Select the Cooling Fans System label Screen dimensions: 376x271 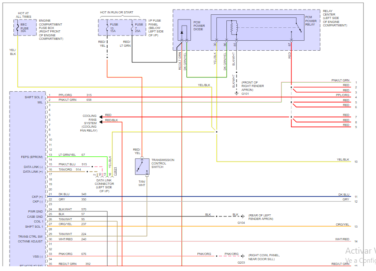point(90,123)
